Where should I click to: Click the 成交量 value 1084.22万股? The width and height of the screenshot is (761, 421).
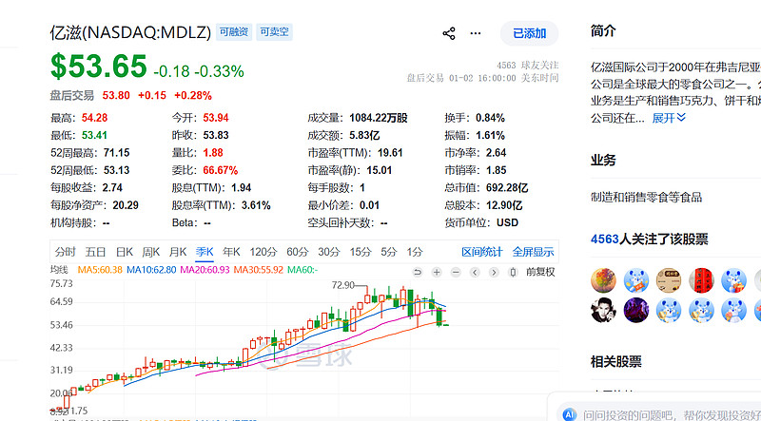tap(379, 118)
